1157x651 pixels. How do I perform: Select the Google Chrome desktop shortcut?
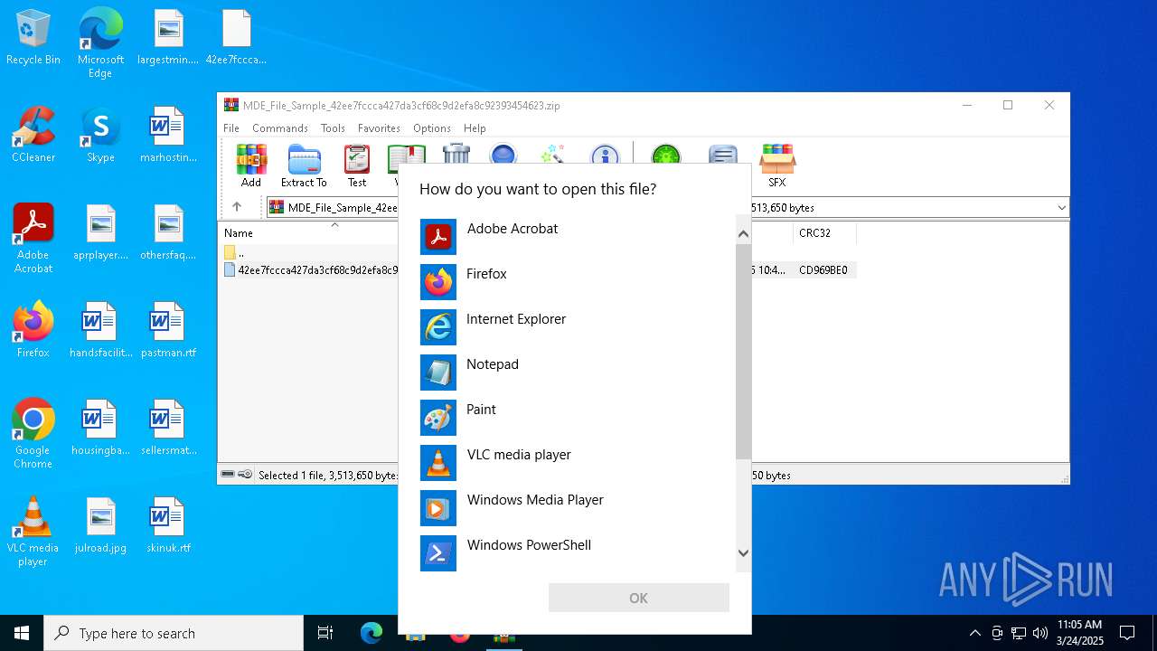[x=33, y=434]
